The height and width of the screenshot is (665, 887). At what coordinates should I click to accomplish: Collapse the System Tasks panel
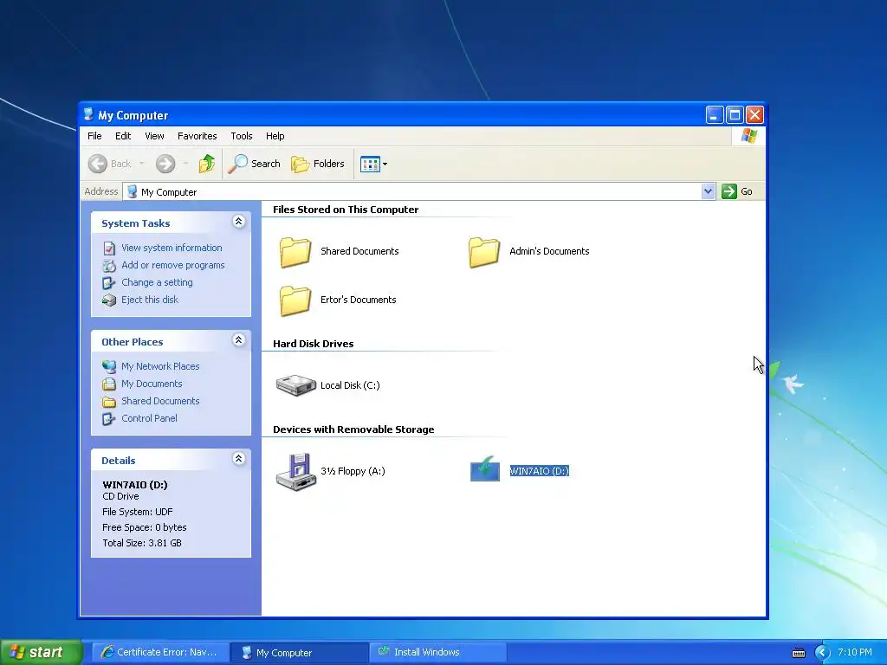(239, 222)
